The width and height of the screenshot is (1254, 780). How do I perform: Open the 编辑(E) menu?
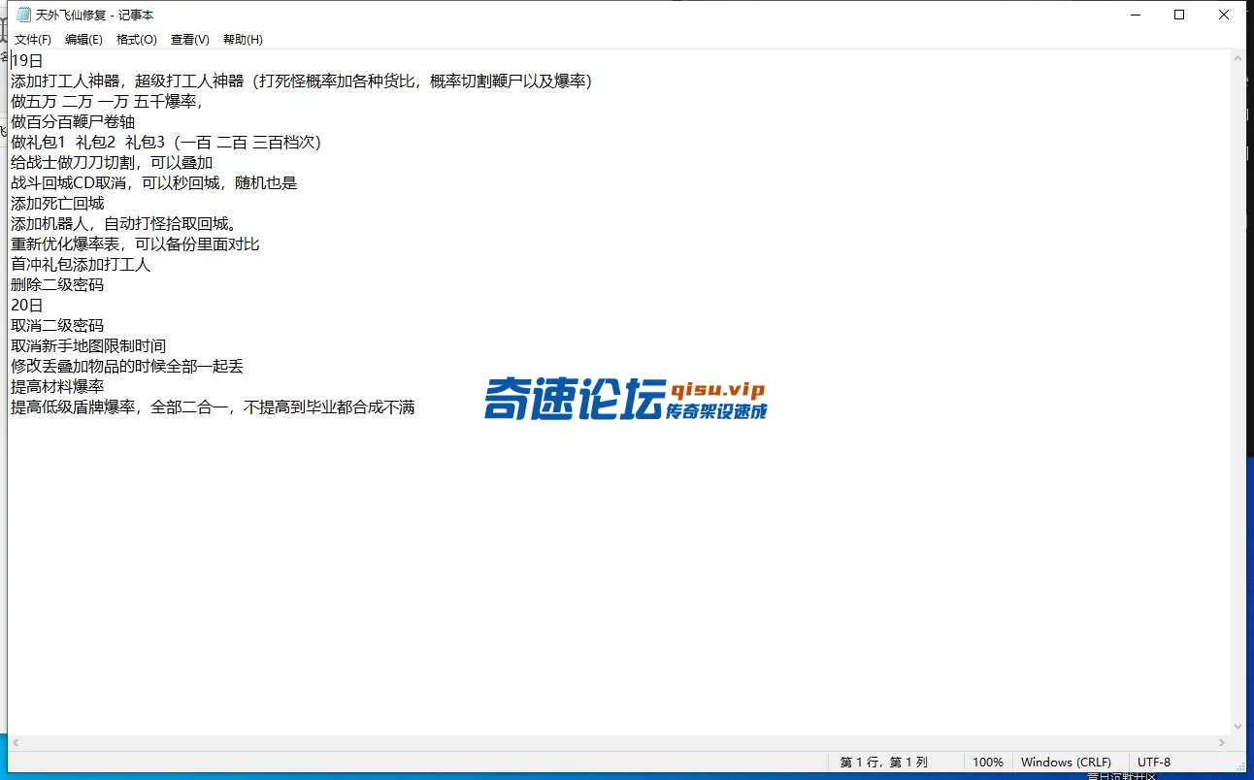83,40
